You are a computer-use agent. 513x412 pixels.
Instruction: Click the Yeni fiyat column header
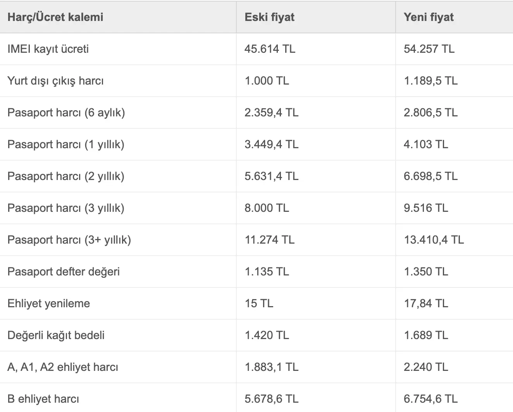pyautogui.click(x=429, y=17)
